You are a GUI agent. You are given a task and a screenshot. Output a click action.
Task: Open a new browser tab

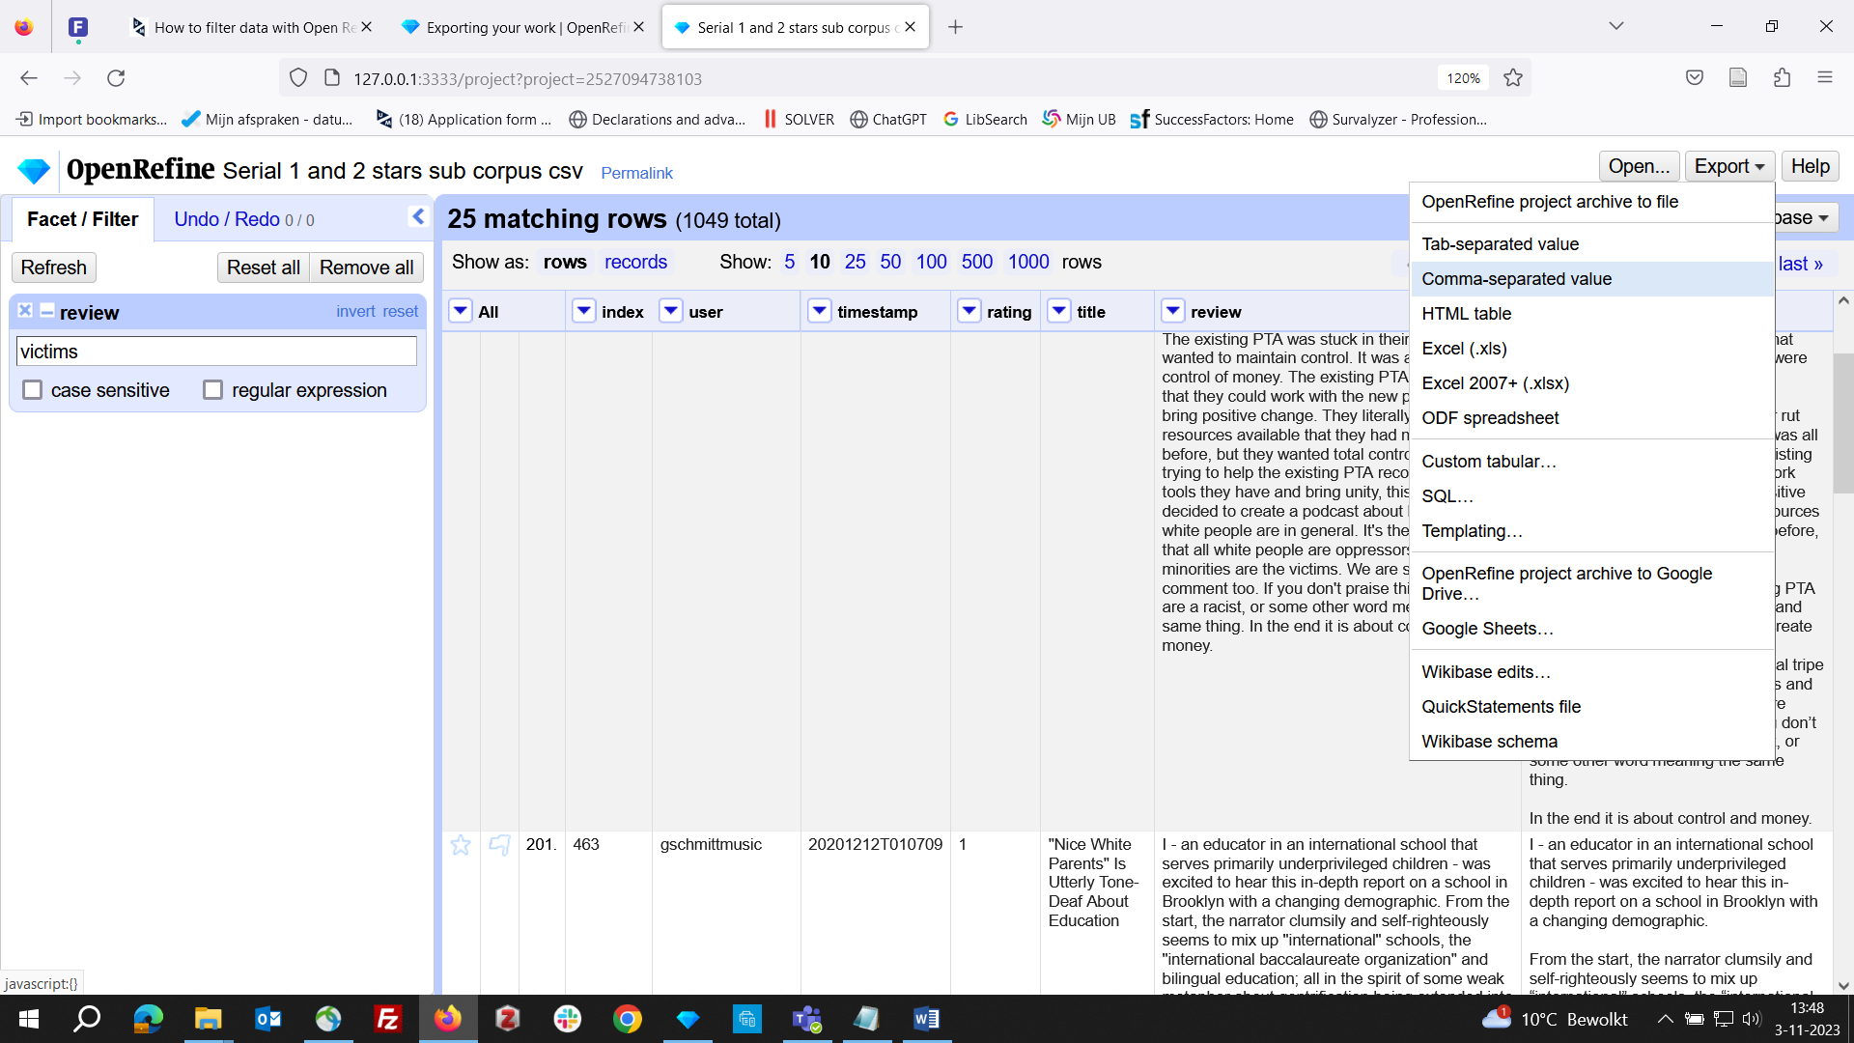pyautogui.click(x=955, y=27)
